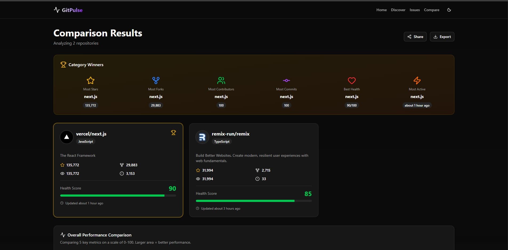Open the vercel/next.js repository title

(x=91, y=134)
